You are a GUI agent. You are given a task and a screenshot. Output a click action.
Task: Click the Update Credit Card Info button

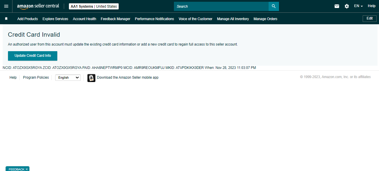(33, 56)
